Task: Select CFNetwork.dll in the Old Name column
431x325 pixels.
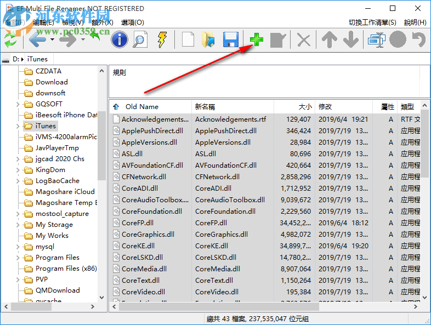Action: 144,176
